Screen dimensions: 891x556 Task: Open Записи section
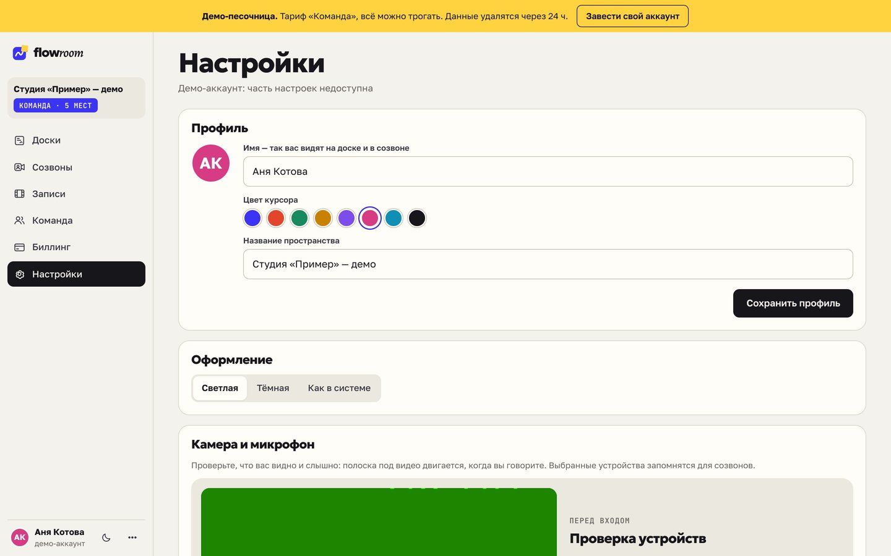tap(76, 194)
